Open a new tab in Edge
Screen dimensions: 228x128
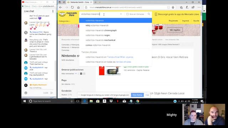click(x=95, y=2)
